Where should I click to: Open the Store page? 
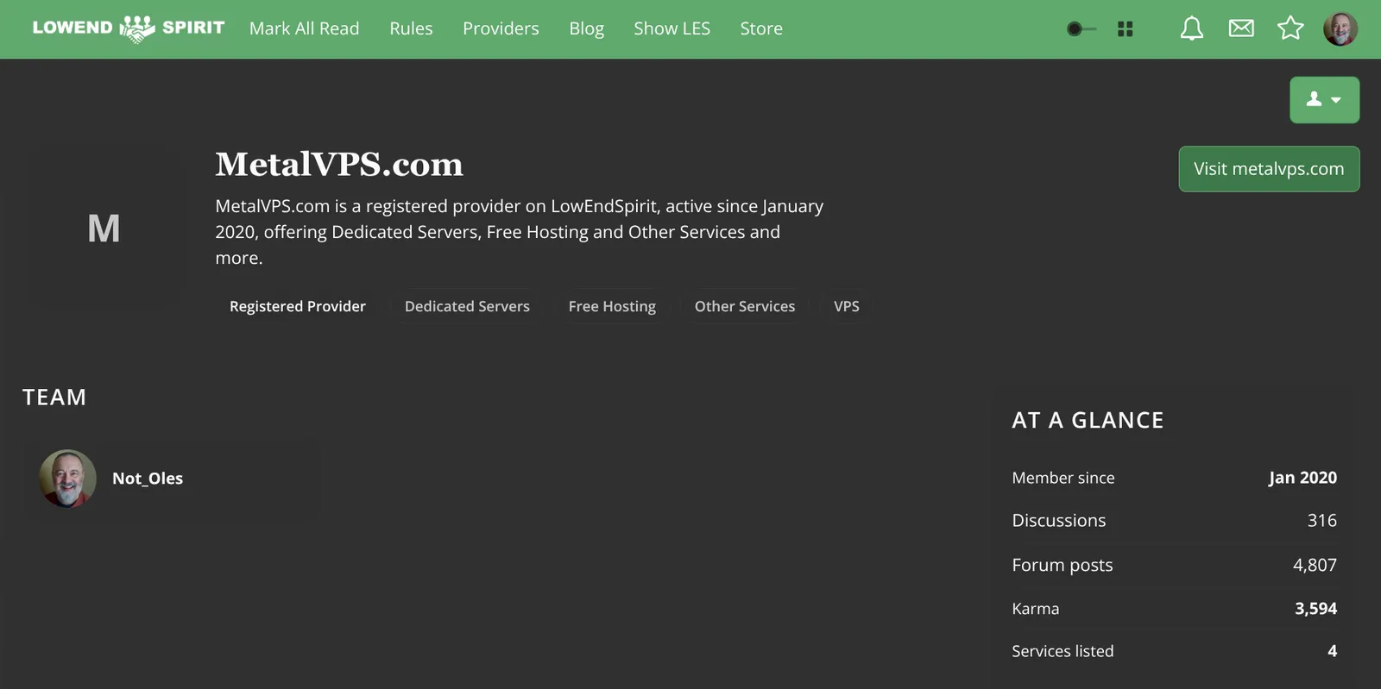coord(761,28)
